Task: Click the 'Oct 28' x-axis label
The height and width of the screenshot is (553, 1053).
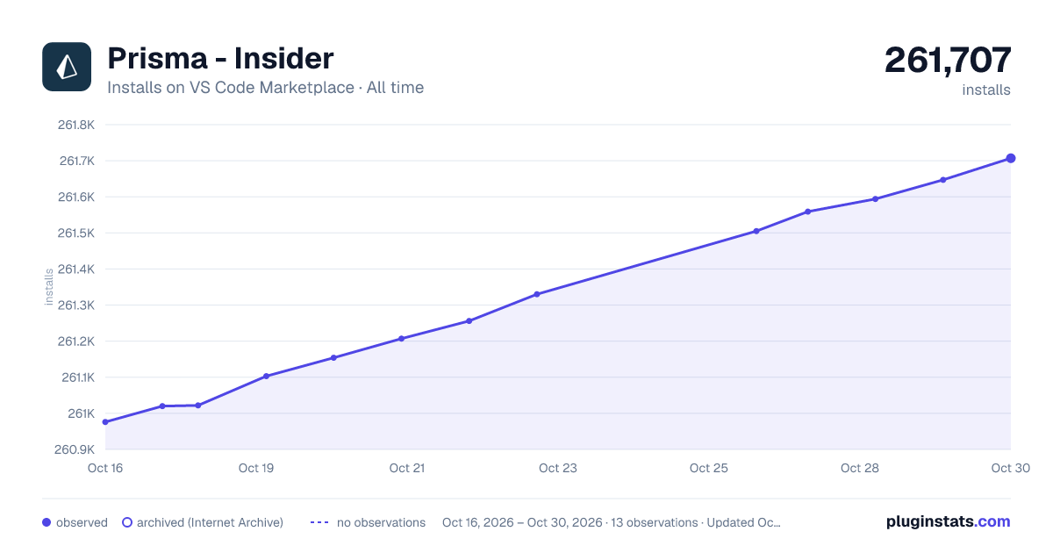Action: click(860, 468)
